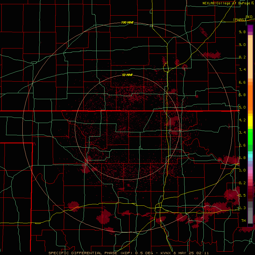
Task: Click the -1.3 scale value
Action: click(x=242, y=208)
